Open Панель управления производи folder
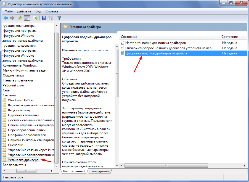 click(x=31, y=125)
